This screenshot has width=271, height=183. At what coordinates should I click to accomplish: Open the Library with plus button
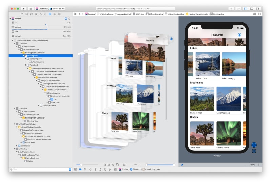pyautogui.click(x=231, y=9)
